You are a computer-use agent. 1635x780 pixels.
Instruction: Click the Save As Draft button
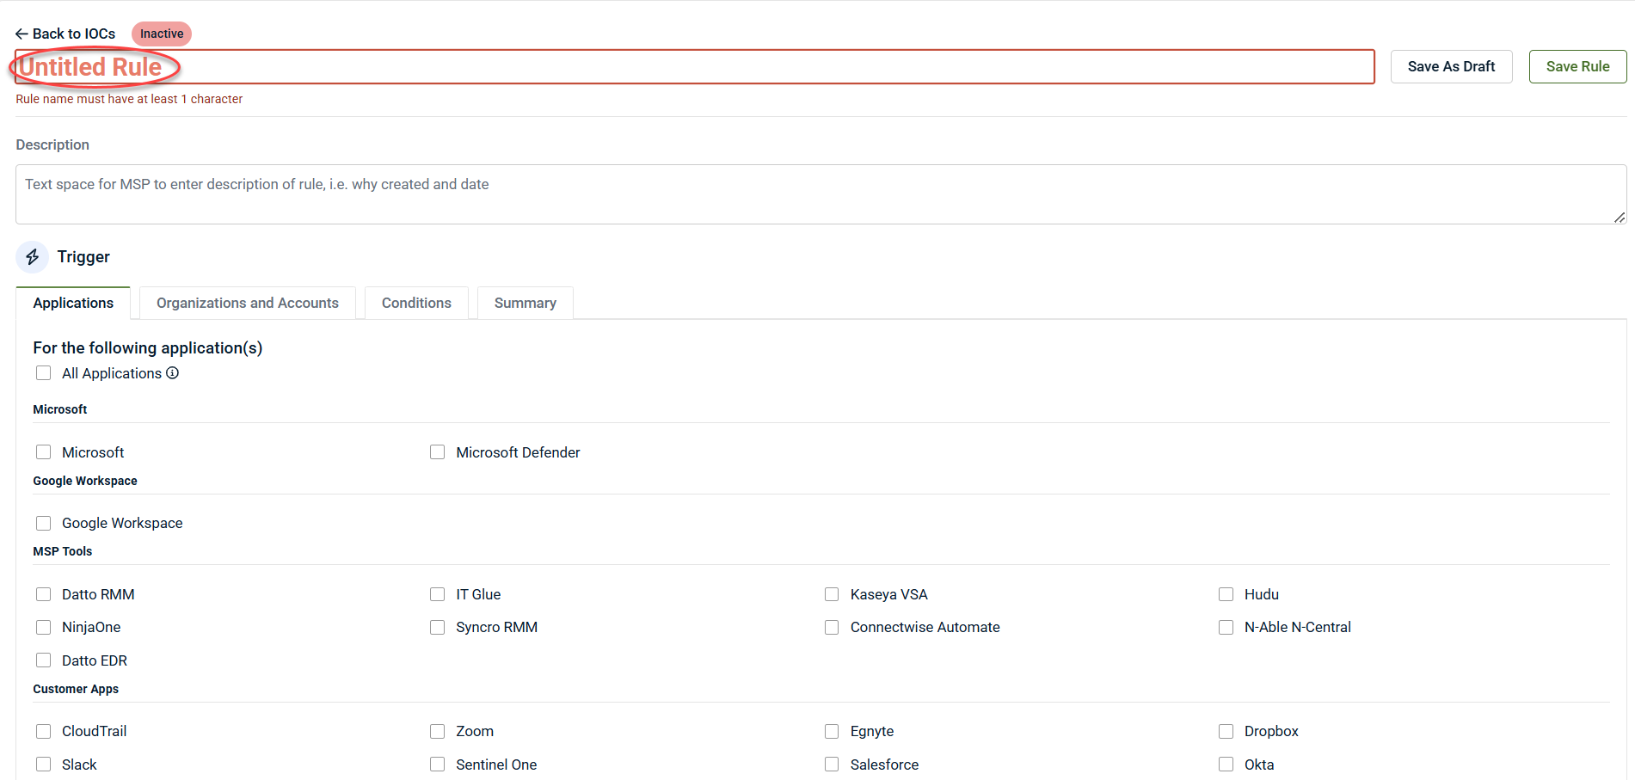pyautogui.click(x=1451, y=67)
